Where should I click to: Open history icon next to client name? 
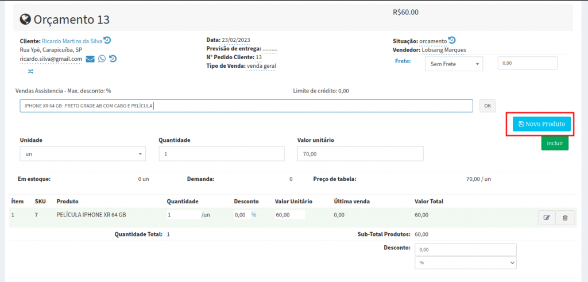pos(107,41)
